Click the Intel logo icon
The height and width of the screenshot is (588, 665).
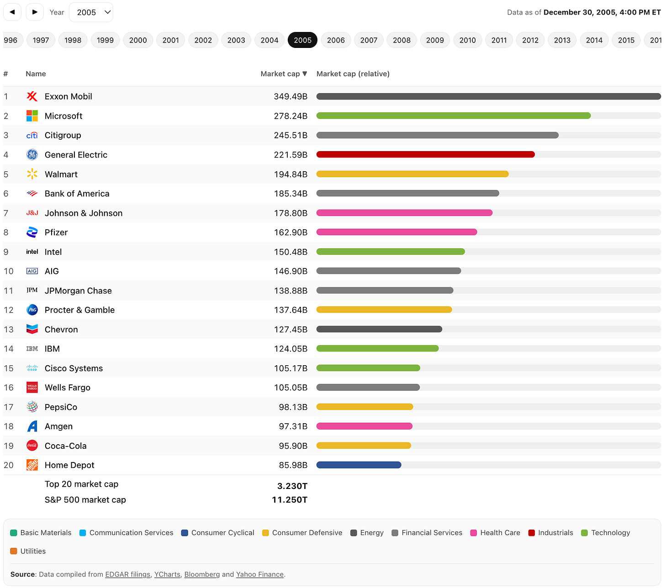click(32, 252)
